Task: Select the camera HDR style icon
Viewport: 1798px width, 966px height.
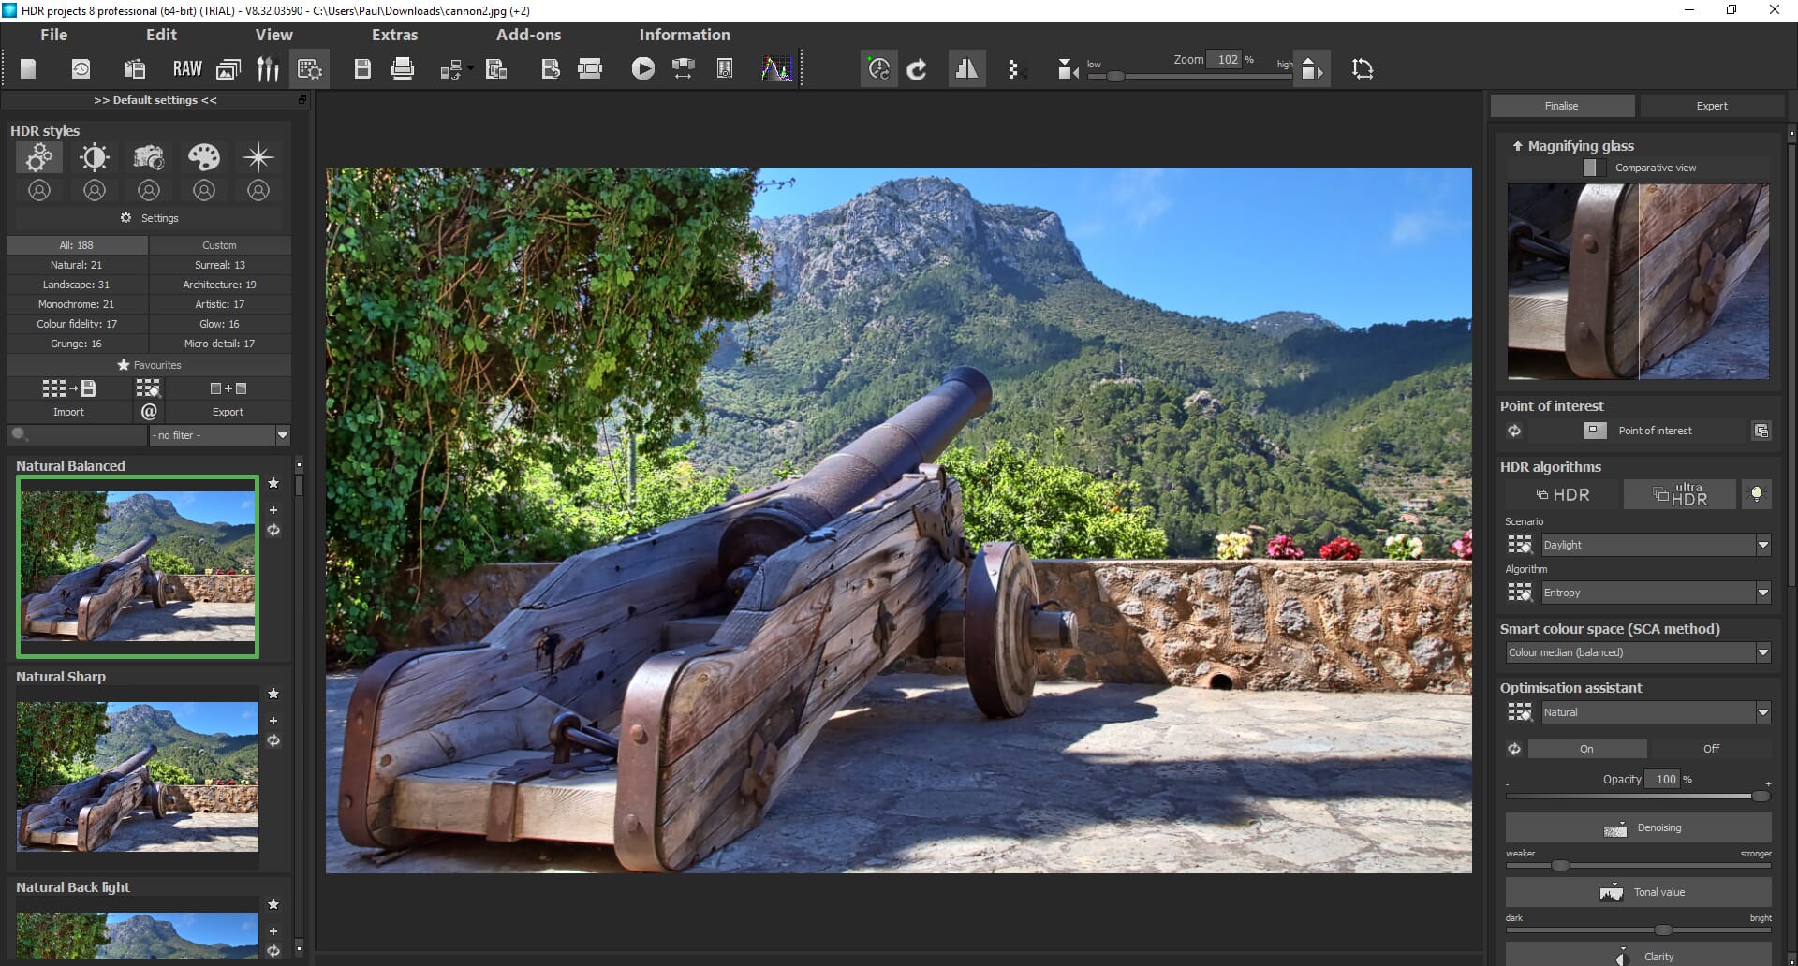Action: tap(149, 157)
